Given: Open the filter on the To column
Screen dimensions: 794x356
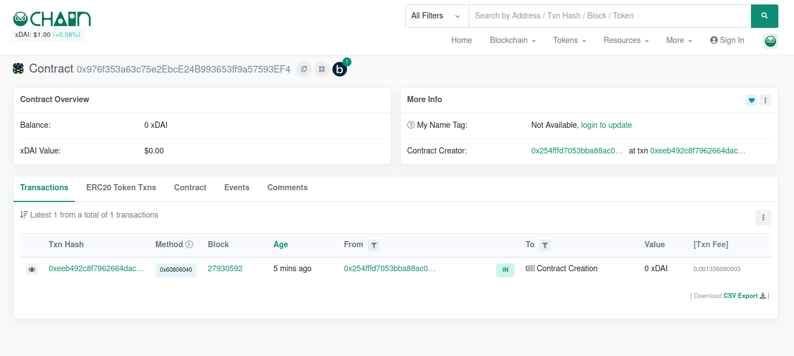Looking at the screenshot, I should [545, 245].
